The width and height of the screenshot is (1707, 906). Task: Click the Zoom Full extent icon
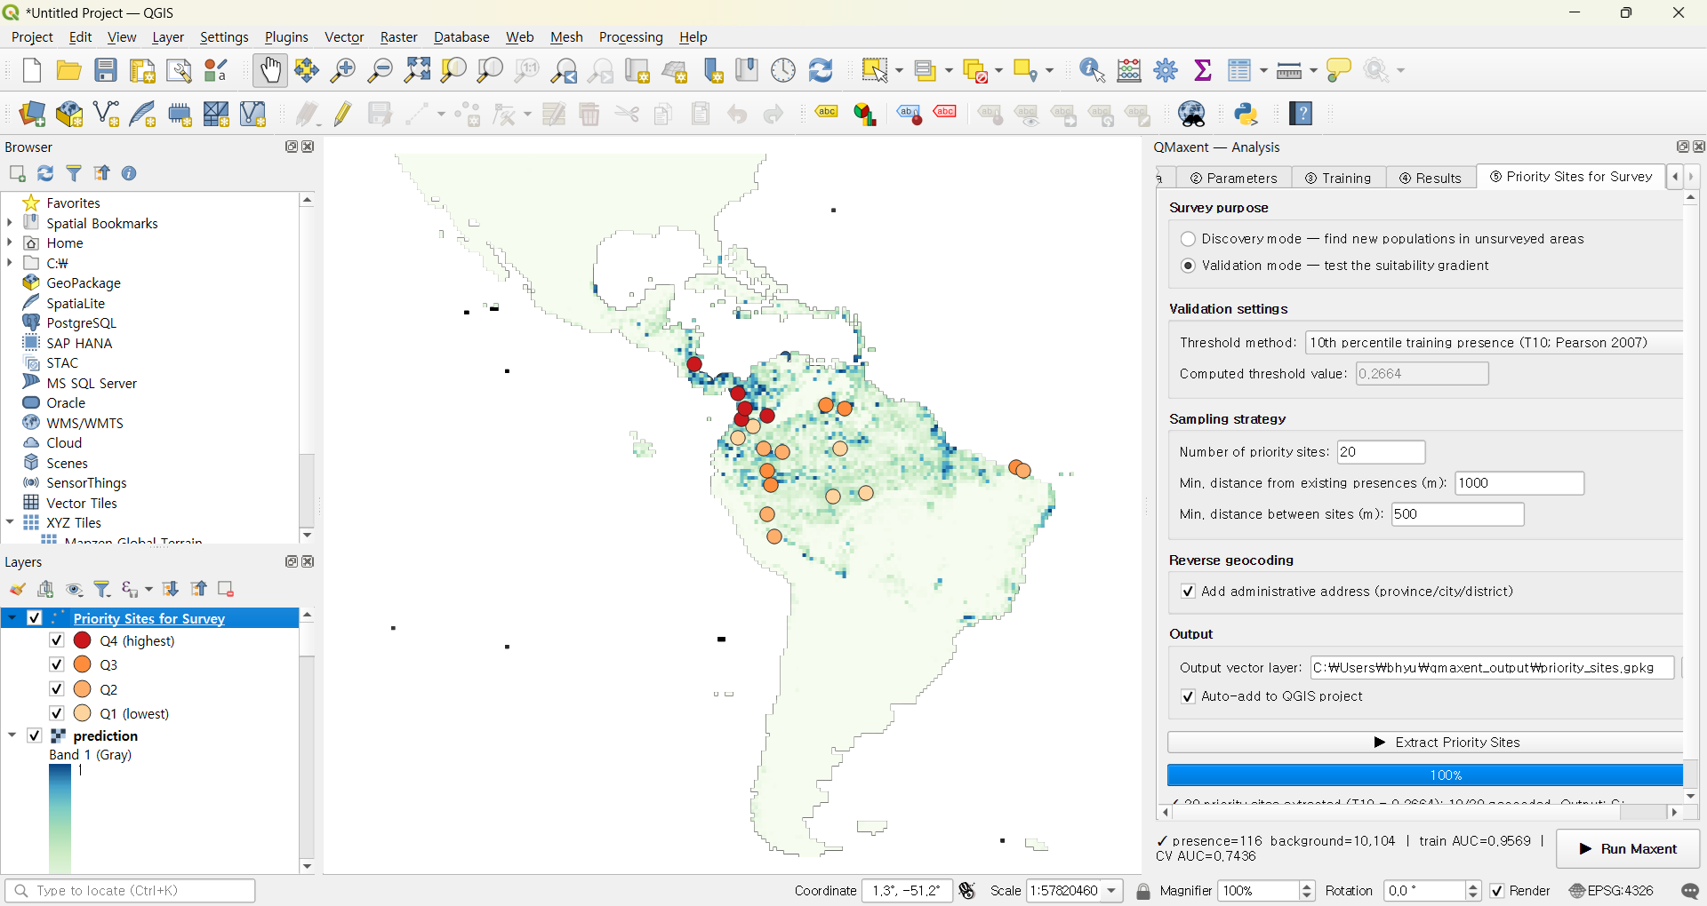[x=417, y=70]
